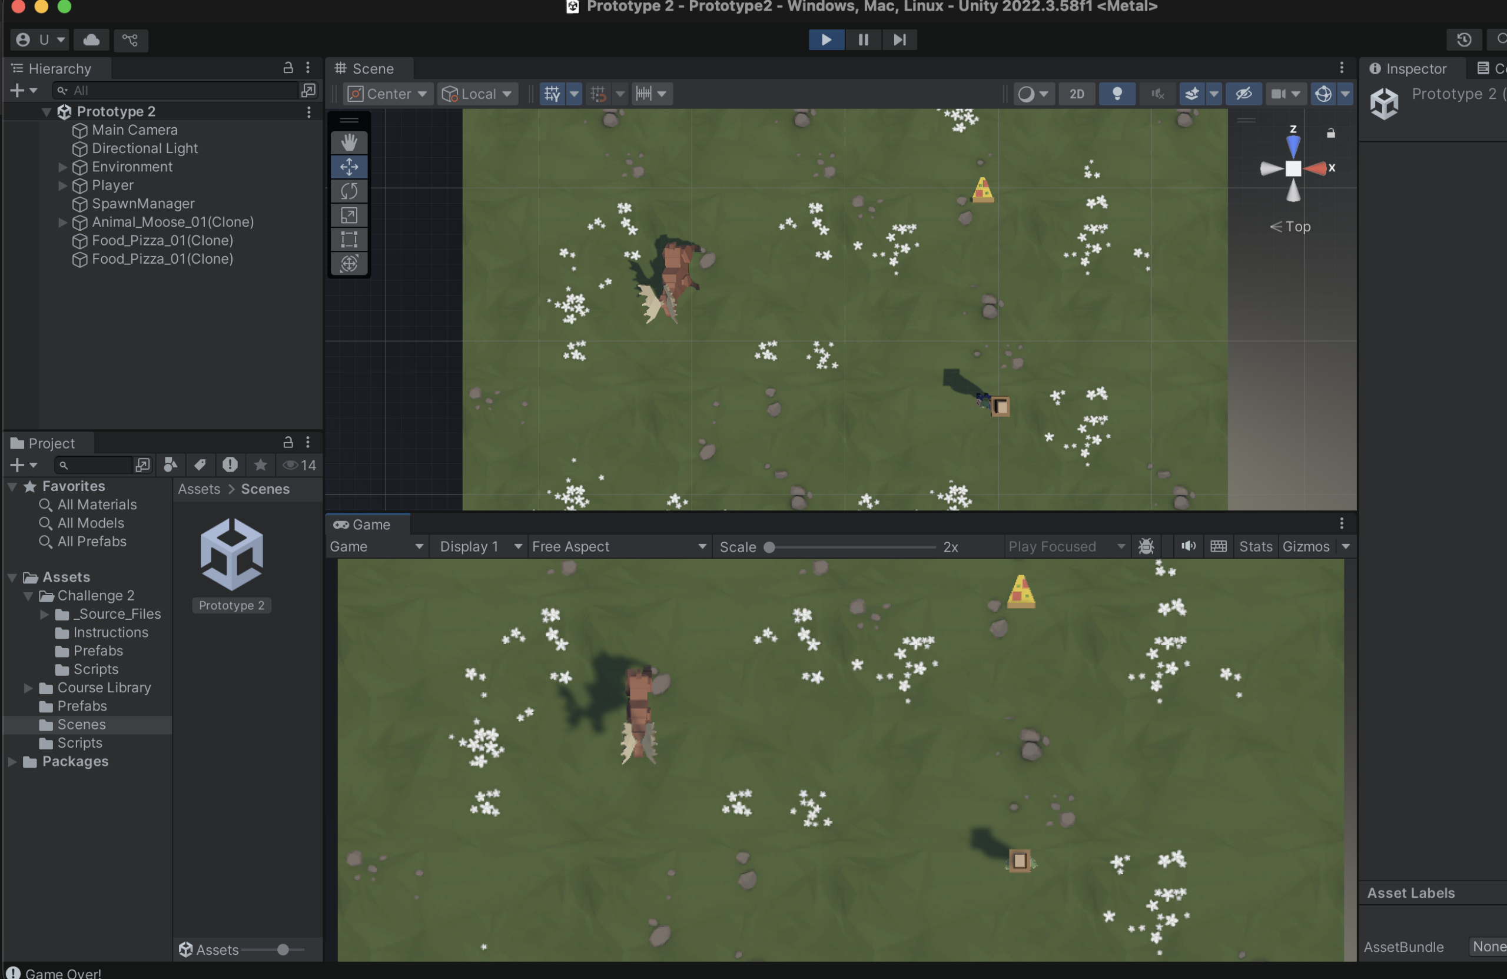Click the Unity Cloud icon
This screenshot has height=979, width=1507.
(91, 40)
